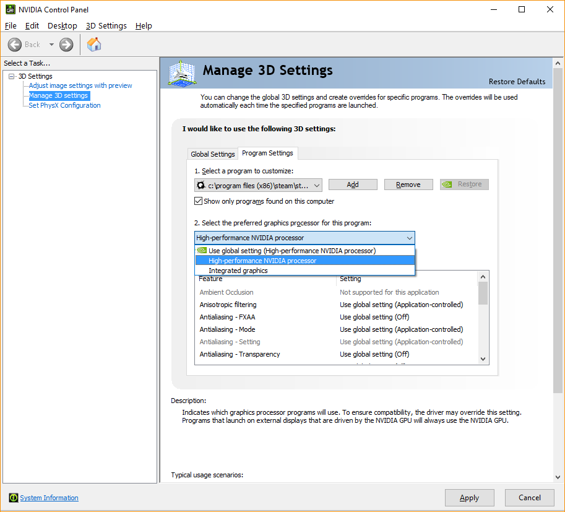Click the Restore button

tap(464, 184)
